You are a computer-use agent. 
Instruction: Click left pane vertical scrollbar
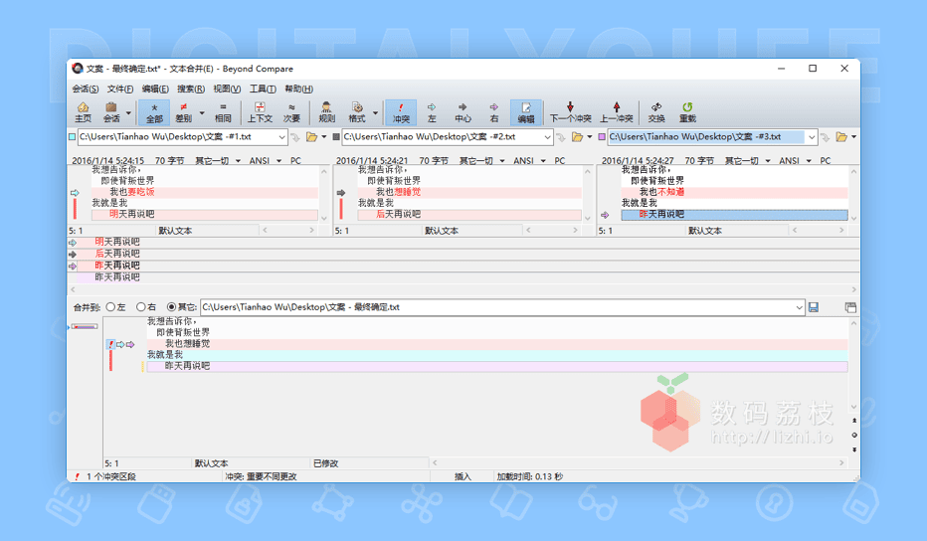pyautogui.click(x=324, y=194)
